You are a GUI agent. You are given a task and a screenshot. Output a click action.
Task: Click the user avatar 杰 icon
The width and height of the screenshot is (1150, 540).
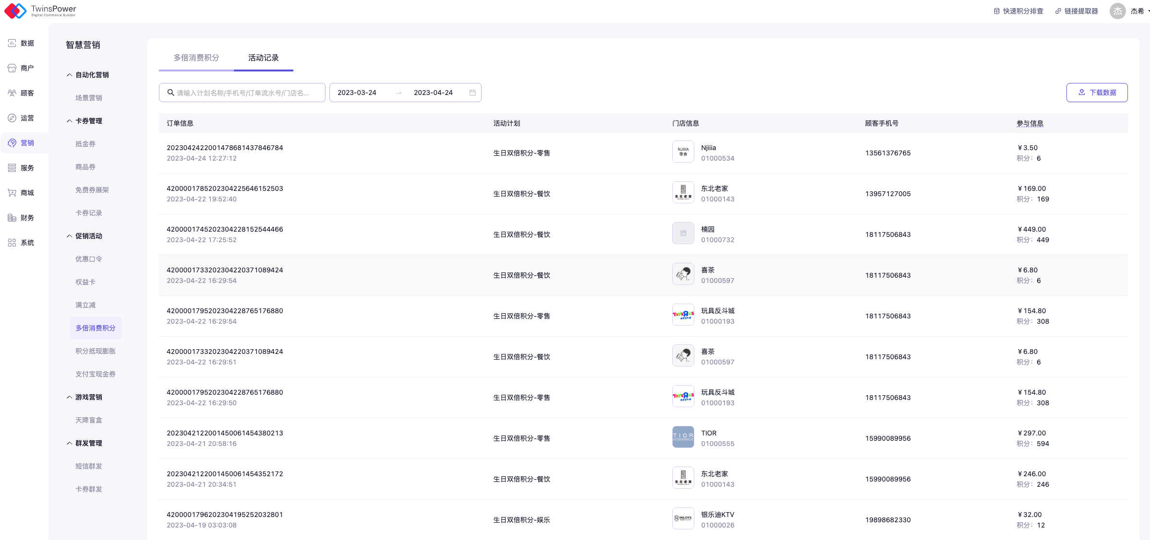coord(1117,11)
